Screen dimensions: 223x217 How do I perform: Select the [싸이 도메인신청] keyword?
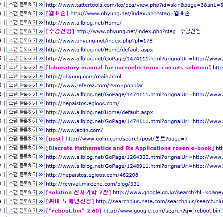pyautogui.click(x=70, y=201)
